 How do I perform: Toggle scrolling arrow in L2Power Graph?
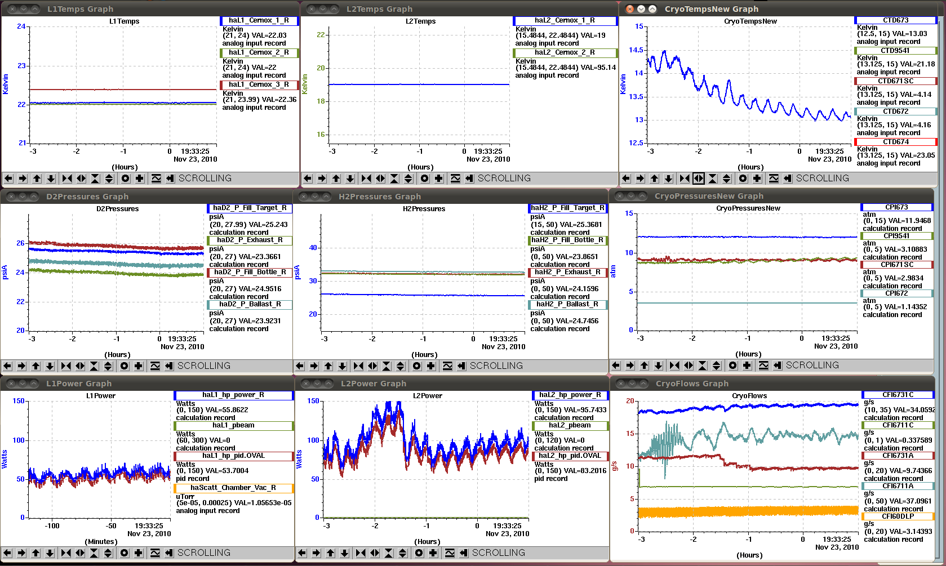464,553
